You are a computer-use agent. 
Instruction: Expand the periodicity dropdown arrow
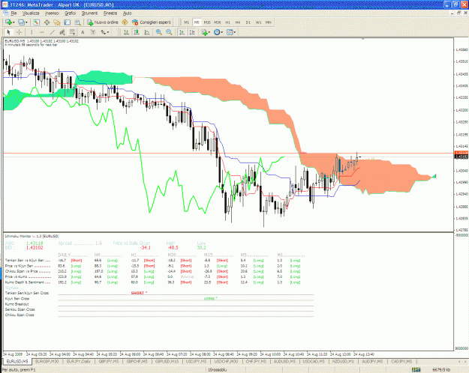click(221, 32)
